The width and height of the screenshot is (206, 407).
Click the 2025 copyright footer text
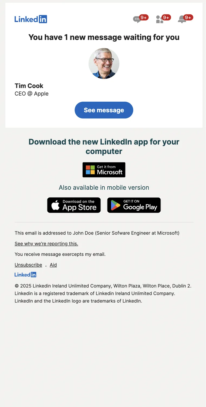pos(103,286)
